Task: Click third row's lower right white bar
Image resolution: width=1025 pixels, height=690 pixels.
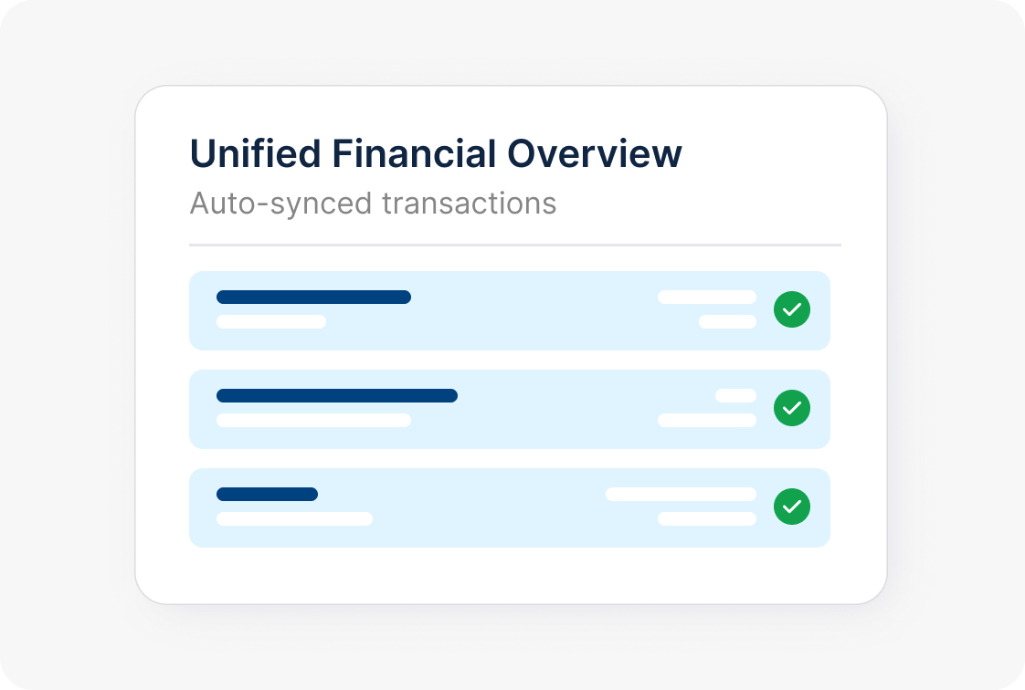Action: click(707, 518)
